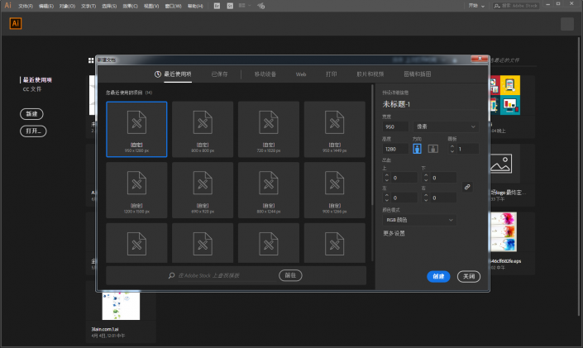Adjust the bottom bleed (下) stepper
This screenshot has height=348, width=583.
[426, 178]
